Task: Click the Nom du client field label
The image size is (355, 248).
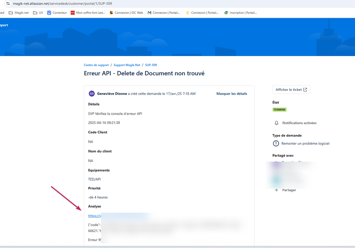Action: (100, 151)
